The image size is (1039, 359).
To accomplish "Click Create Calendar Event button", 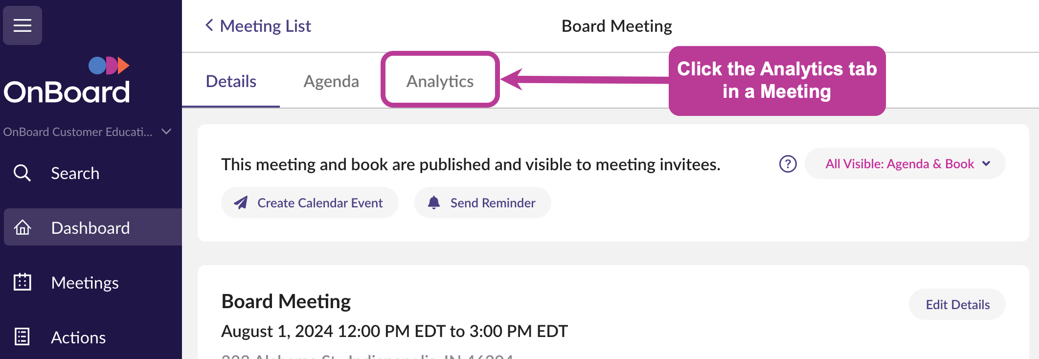I will (310, 202).
